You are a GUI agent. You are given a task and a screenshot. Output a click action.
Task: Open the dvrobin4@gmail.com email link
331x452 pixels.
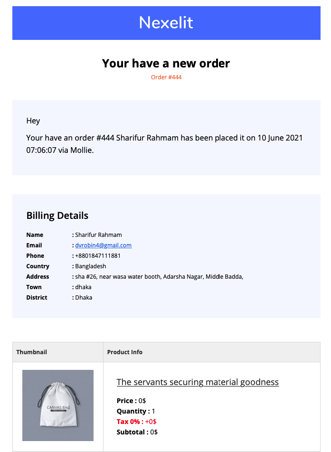point(103,245)
